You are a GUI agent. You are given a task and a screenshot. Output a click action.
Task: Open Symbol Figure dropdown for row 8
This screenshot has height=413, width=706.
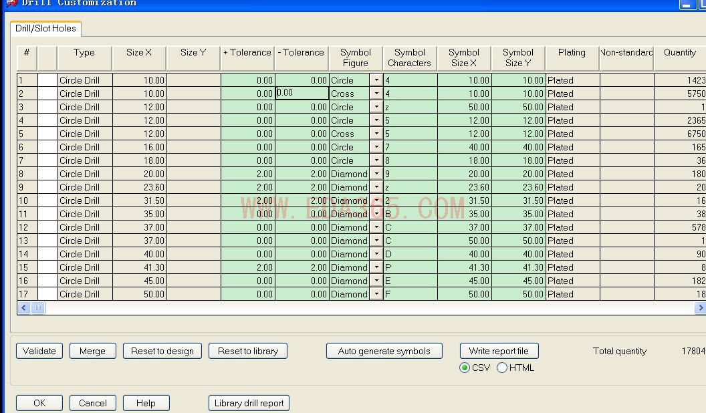point(376,174)
